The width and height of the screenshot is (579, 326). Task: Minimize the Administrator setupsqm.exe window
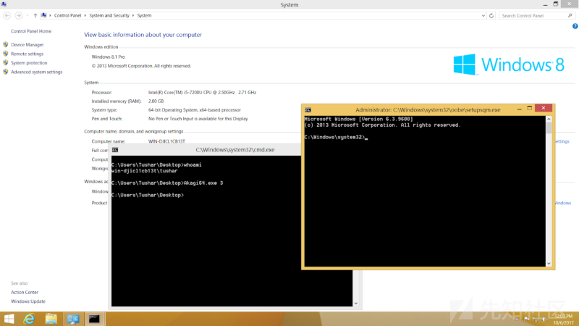pyautogui.click(x=520, y=109)
